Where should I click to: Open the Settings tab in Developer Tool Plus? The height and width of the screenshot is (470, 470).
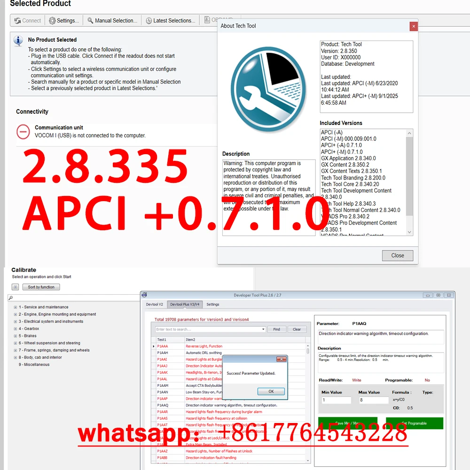coord(212,304)
